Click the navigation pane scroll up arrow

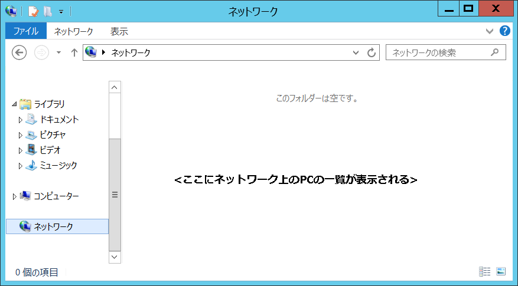pyautogui.click(x=115, y=87)
